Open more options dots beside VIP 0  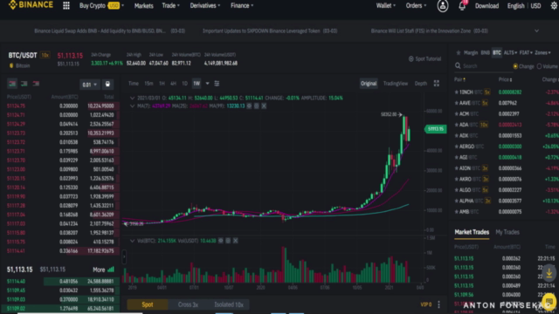click(438, 304)
